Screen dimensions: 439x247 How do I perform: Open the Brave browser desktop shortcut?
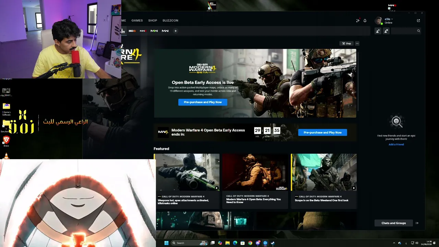pyautogui.click(x=6, y=141)
